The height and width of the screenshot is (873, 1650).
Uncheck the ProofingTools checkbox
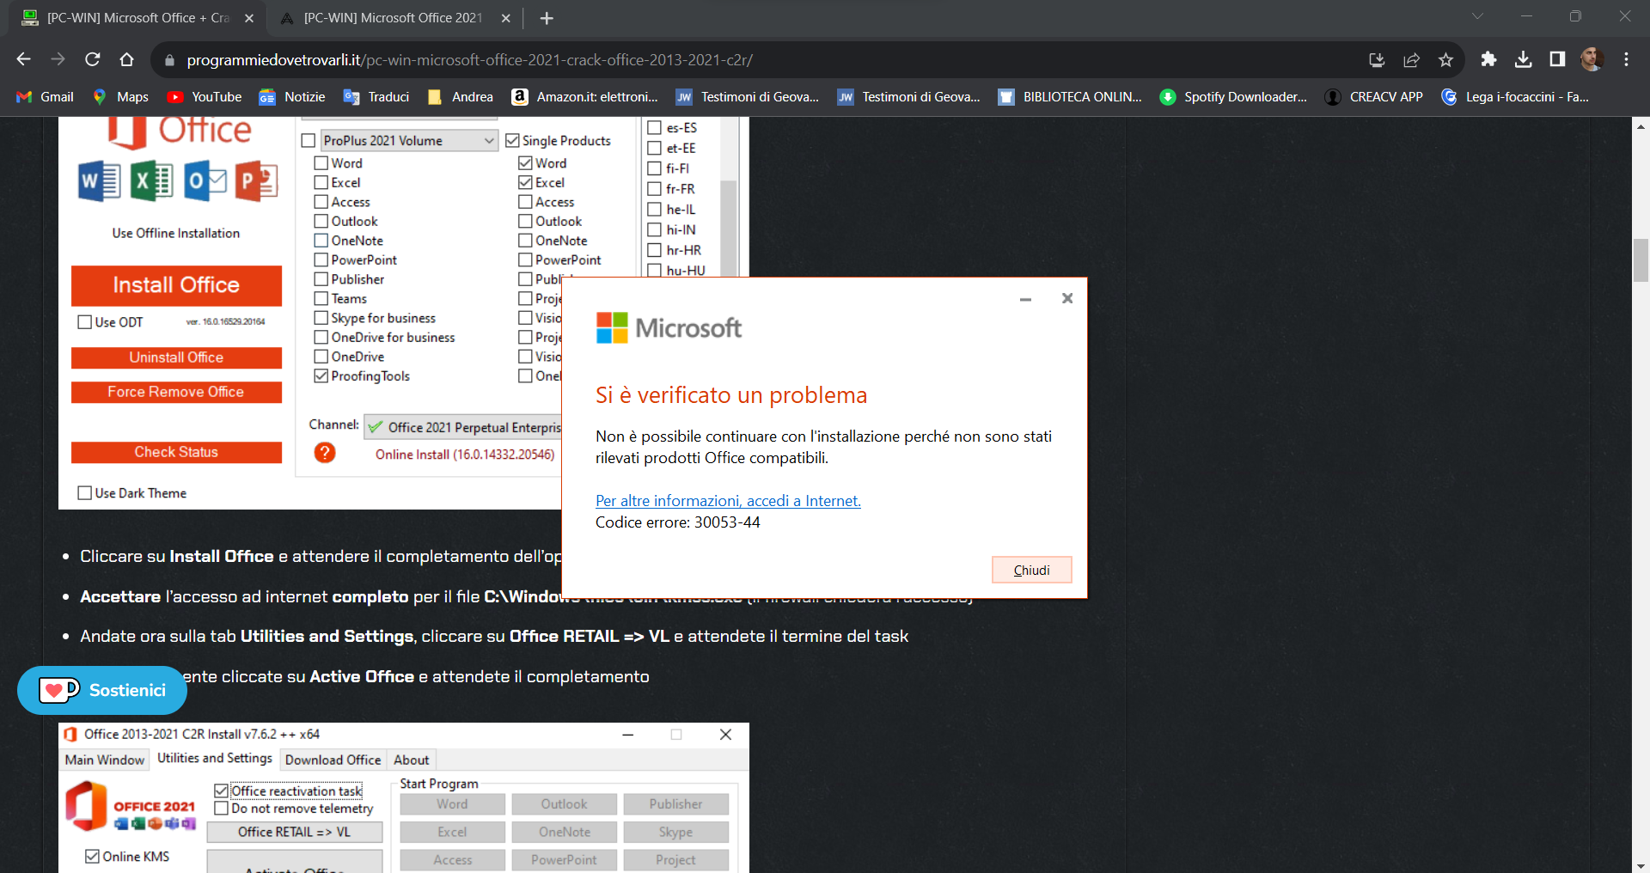tap(321, 375)
